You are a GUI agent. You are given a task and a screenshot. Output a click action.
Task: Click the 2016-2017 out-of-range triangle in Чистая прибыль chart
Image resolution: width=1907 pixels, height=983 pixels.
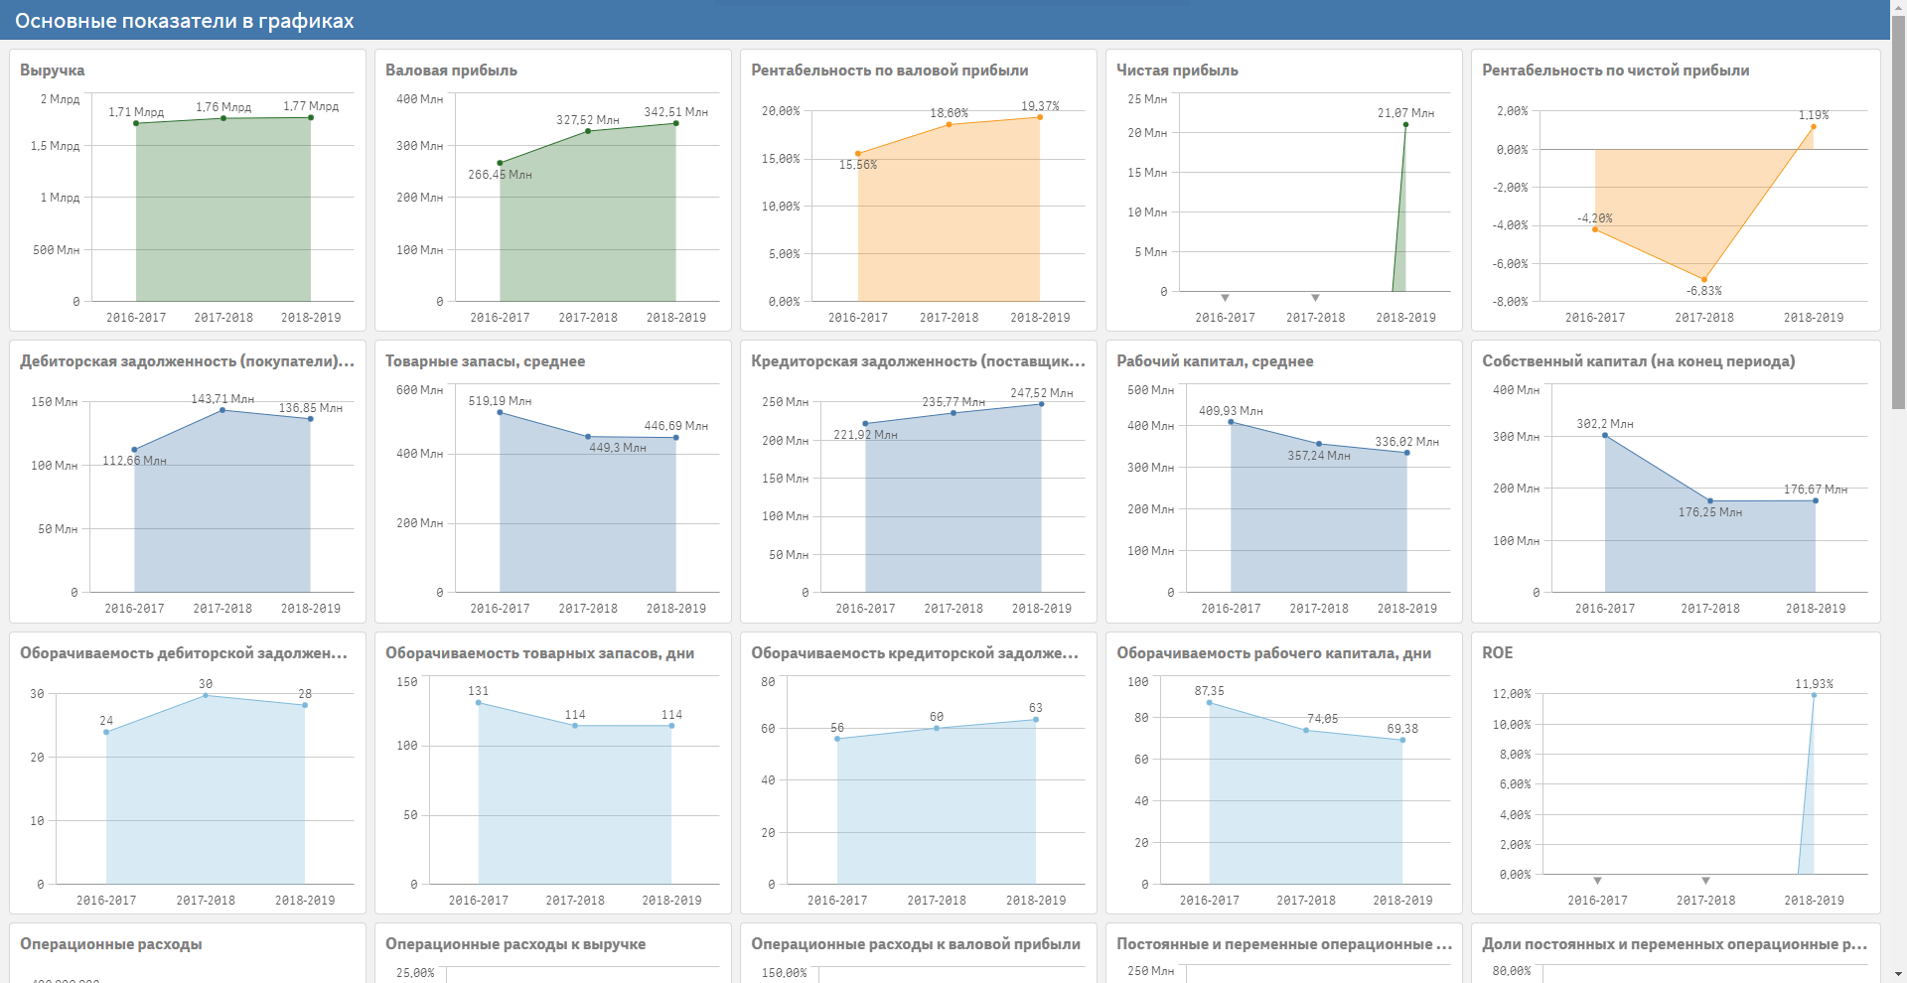point(1225,298)
